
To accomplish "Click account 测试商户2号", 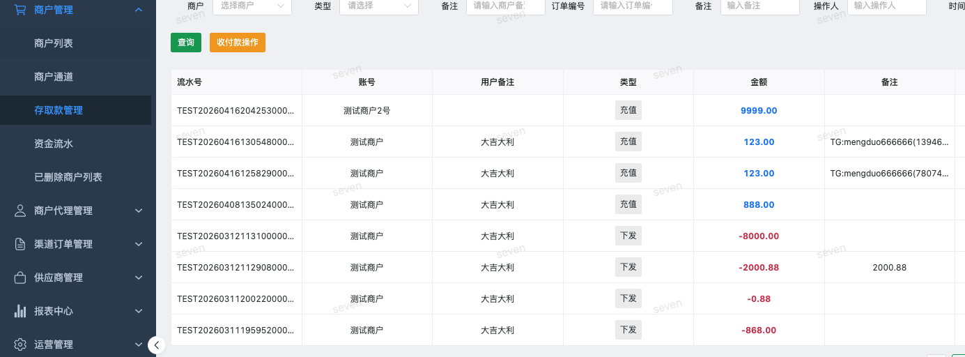I will pos(367,111).
